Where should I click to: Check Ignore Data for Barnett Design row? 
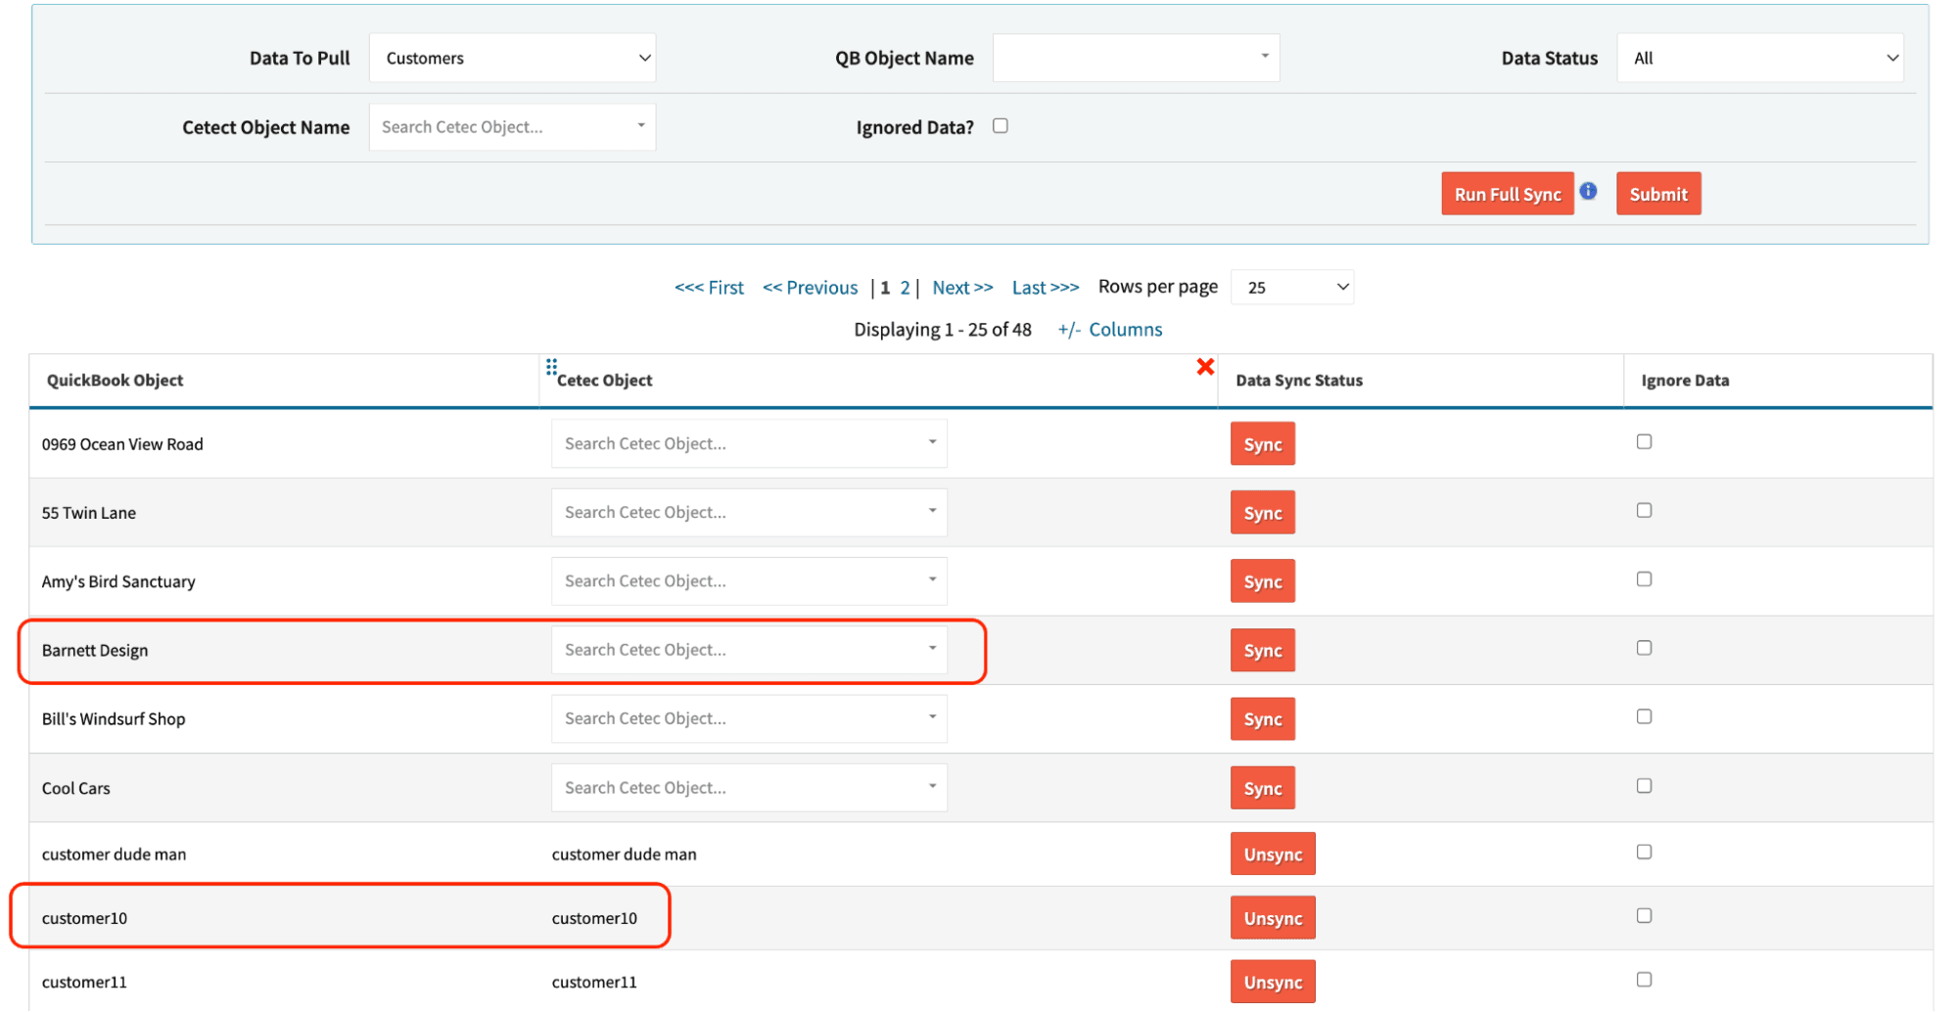tap(1644, 648)
